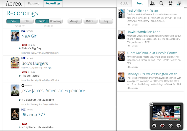Image resolution: width=187 pixels, height=131 pixels.
Task: Click the Paul Walker on Fallon thumbnail
Action: [122, 14]
